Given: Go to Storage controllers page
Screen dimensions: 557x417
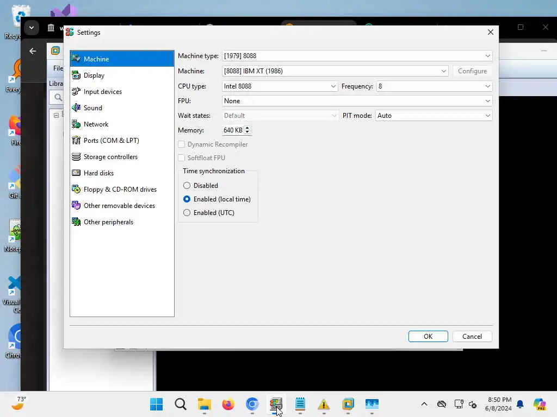Looking at the screenshot, I should [x=122, y=157].
